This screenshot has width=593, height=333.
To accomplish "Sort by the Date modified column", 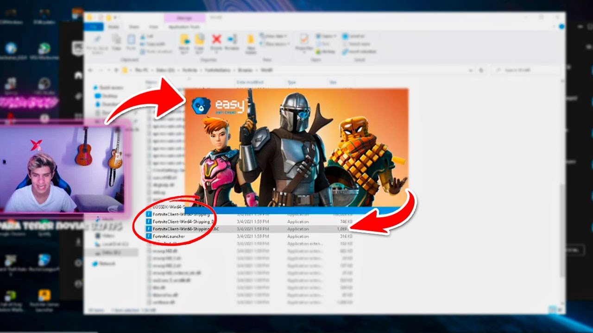I will [x=250, y=82].
